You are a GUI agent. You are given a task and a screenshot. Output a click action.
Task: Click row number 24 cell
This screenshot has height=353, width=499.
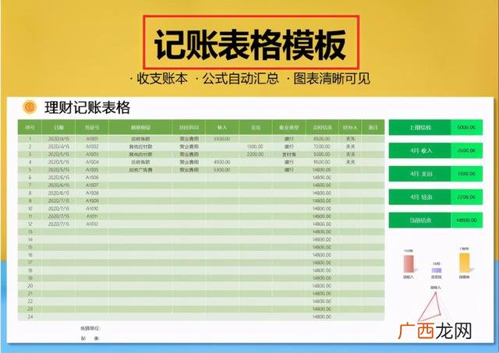click(x=30, y=316)
